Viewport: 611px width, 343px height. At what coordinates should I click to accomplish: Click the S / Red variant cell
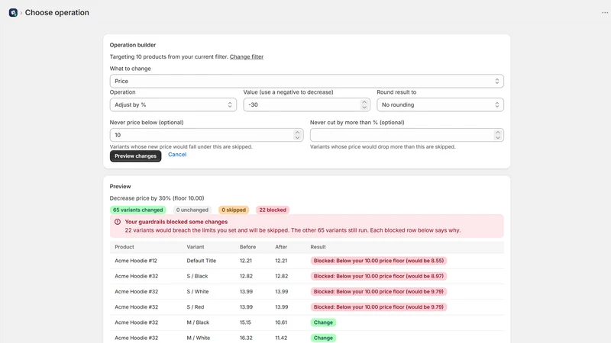tap(196, 307)
